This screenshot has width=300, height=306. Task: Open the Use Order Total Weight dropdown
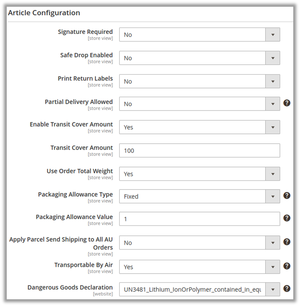[x=199, y=174]
